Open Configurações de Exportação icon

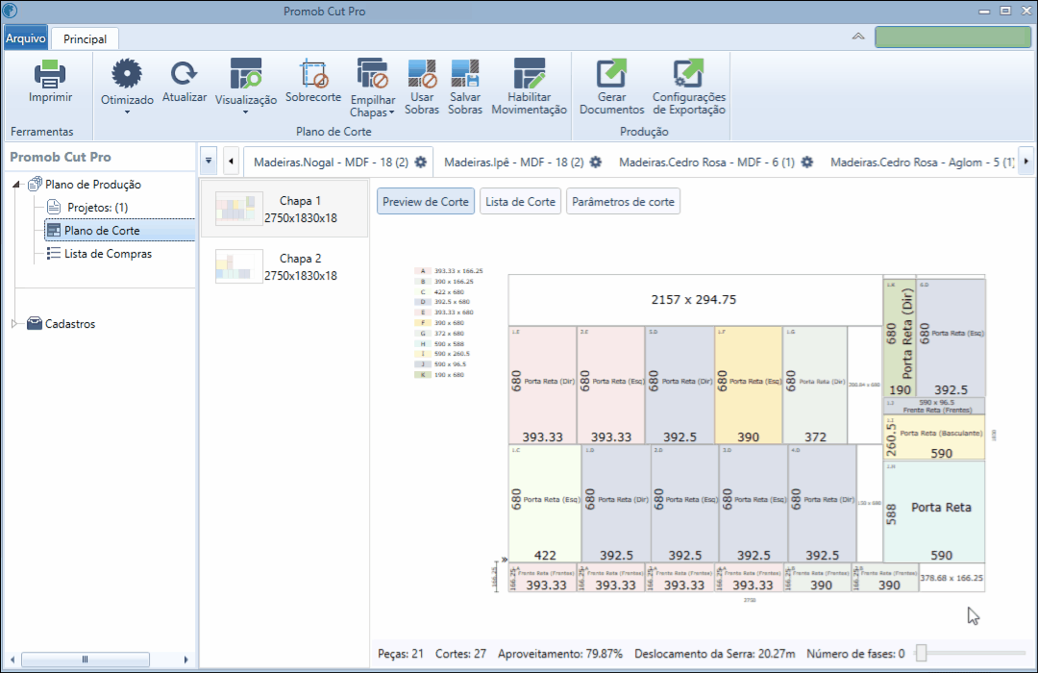point(688,73)
